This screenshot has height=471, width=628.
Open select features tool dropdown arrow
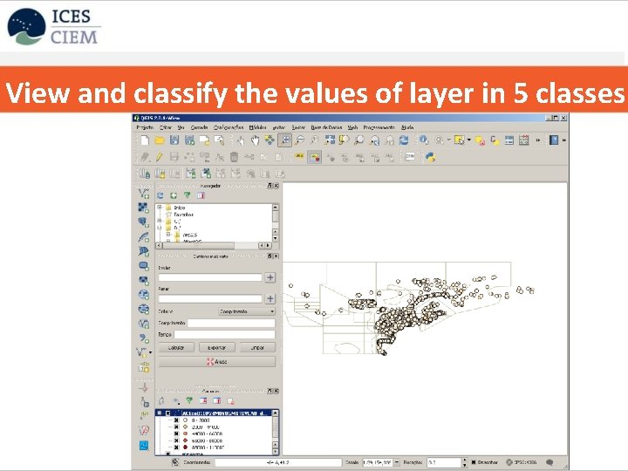468,140
